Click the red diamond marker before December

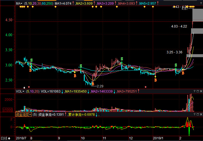146,87
